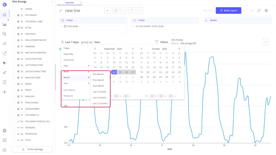
Task: Click the duplicate copy toolbar button
Action: pos(116,11)
